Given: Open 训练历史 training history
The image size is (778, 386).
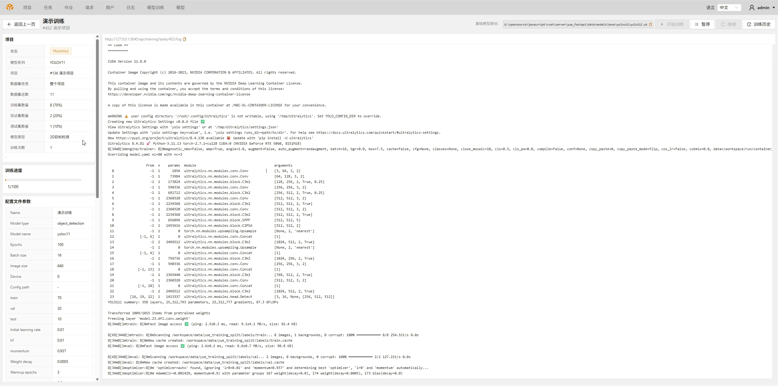Looking at the screenshot, I should tap(759, 24).
